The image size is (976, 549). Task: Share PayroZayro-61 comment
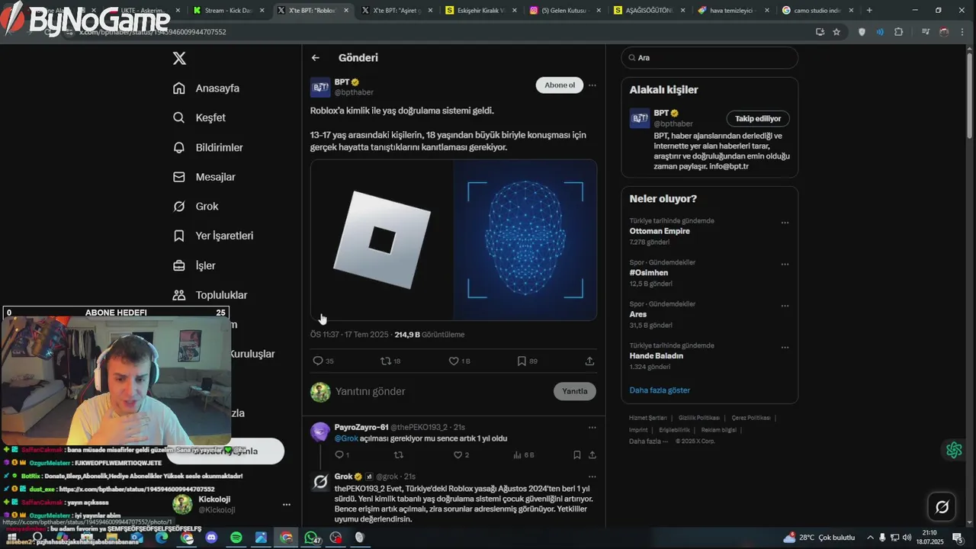pyautogui.click(x=592, y=455)
